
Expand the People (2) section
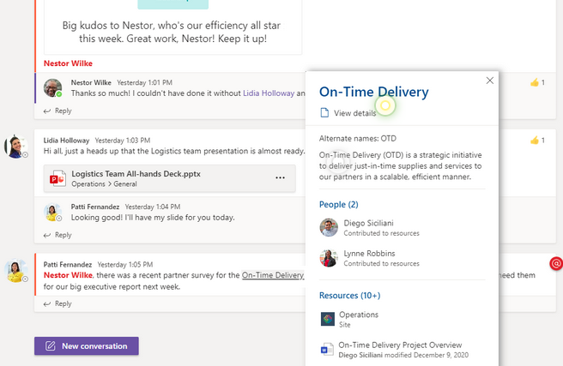[339, 204]
